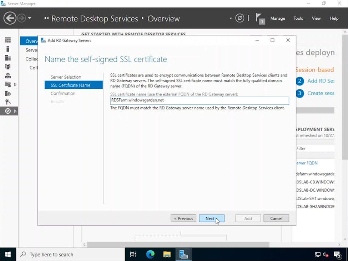Click the Next button
This screenshot has width=348, height=261.
[212, 218]
